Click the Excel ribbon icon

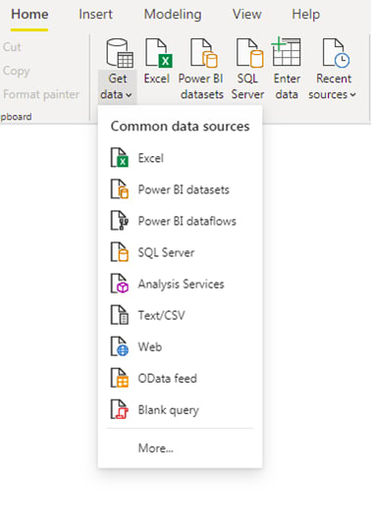pyautogui.click(x=159, y=53)
